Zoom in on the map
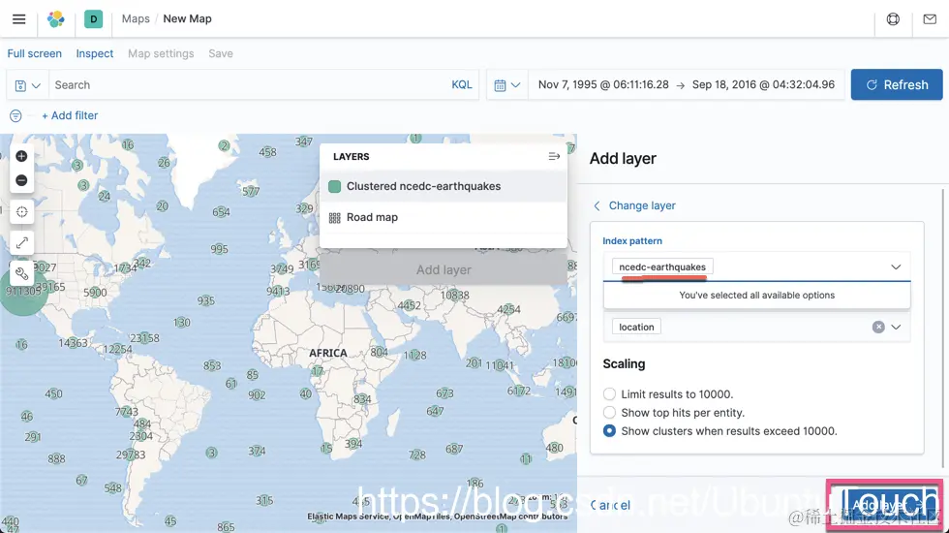This screenshot has height=533, width=949. coord(21,156)
